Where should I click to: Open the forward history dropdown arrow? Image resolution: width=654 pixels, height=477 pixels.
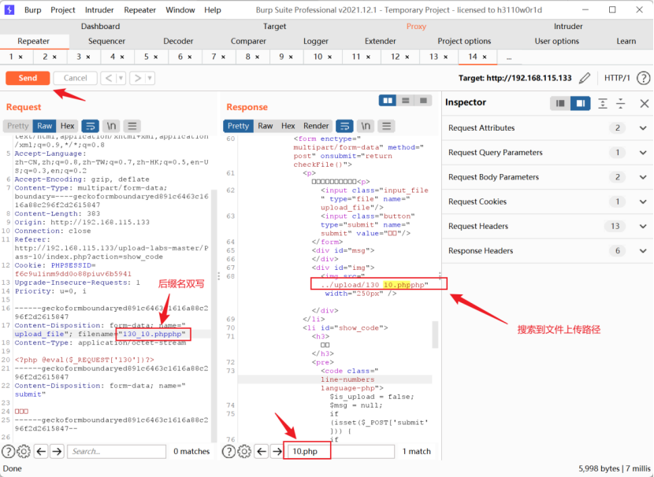[x=150, y=78]
